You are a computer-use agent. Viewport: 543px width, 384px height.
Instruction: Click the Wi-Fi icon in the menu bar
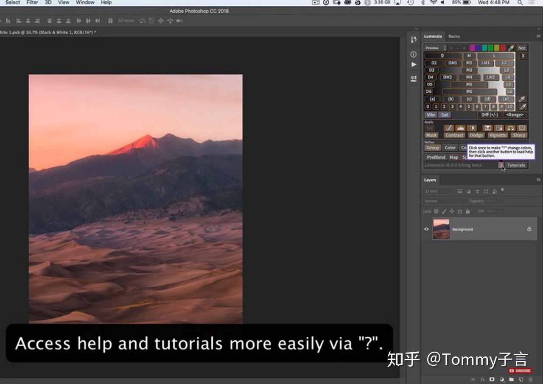point(433,3)
